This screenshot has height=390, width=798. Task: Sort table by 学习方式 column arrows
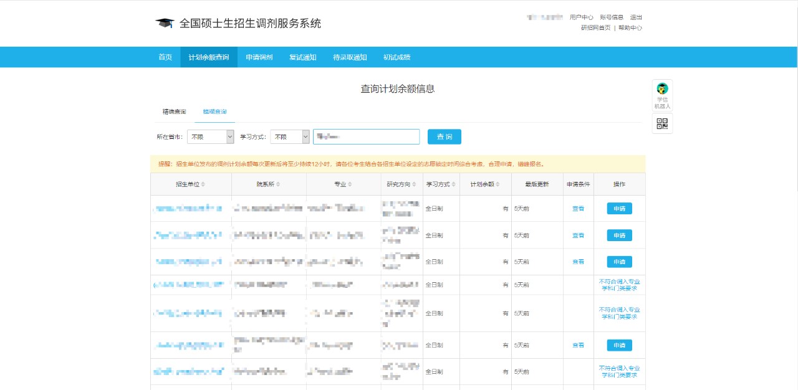click(453, 184)
